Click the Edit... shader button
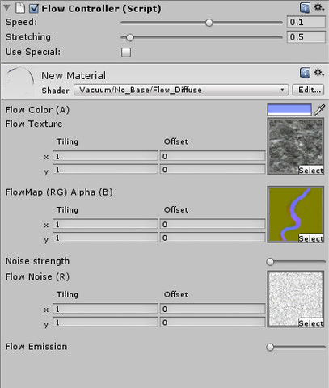 [308, 90]
